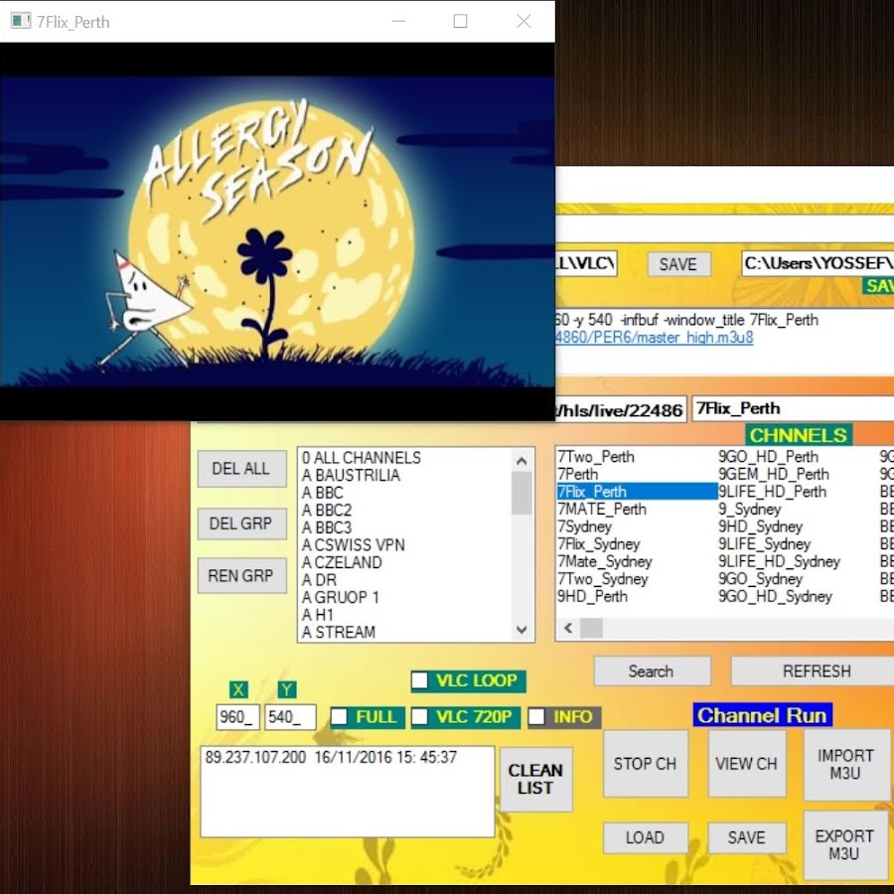Click the channel list left scroll arrow
Screen dimensions: 894x894
pos(569,629)
